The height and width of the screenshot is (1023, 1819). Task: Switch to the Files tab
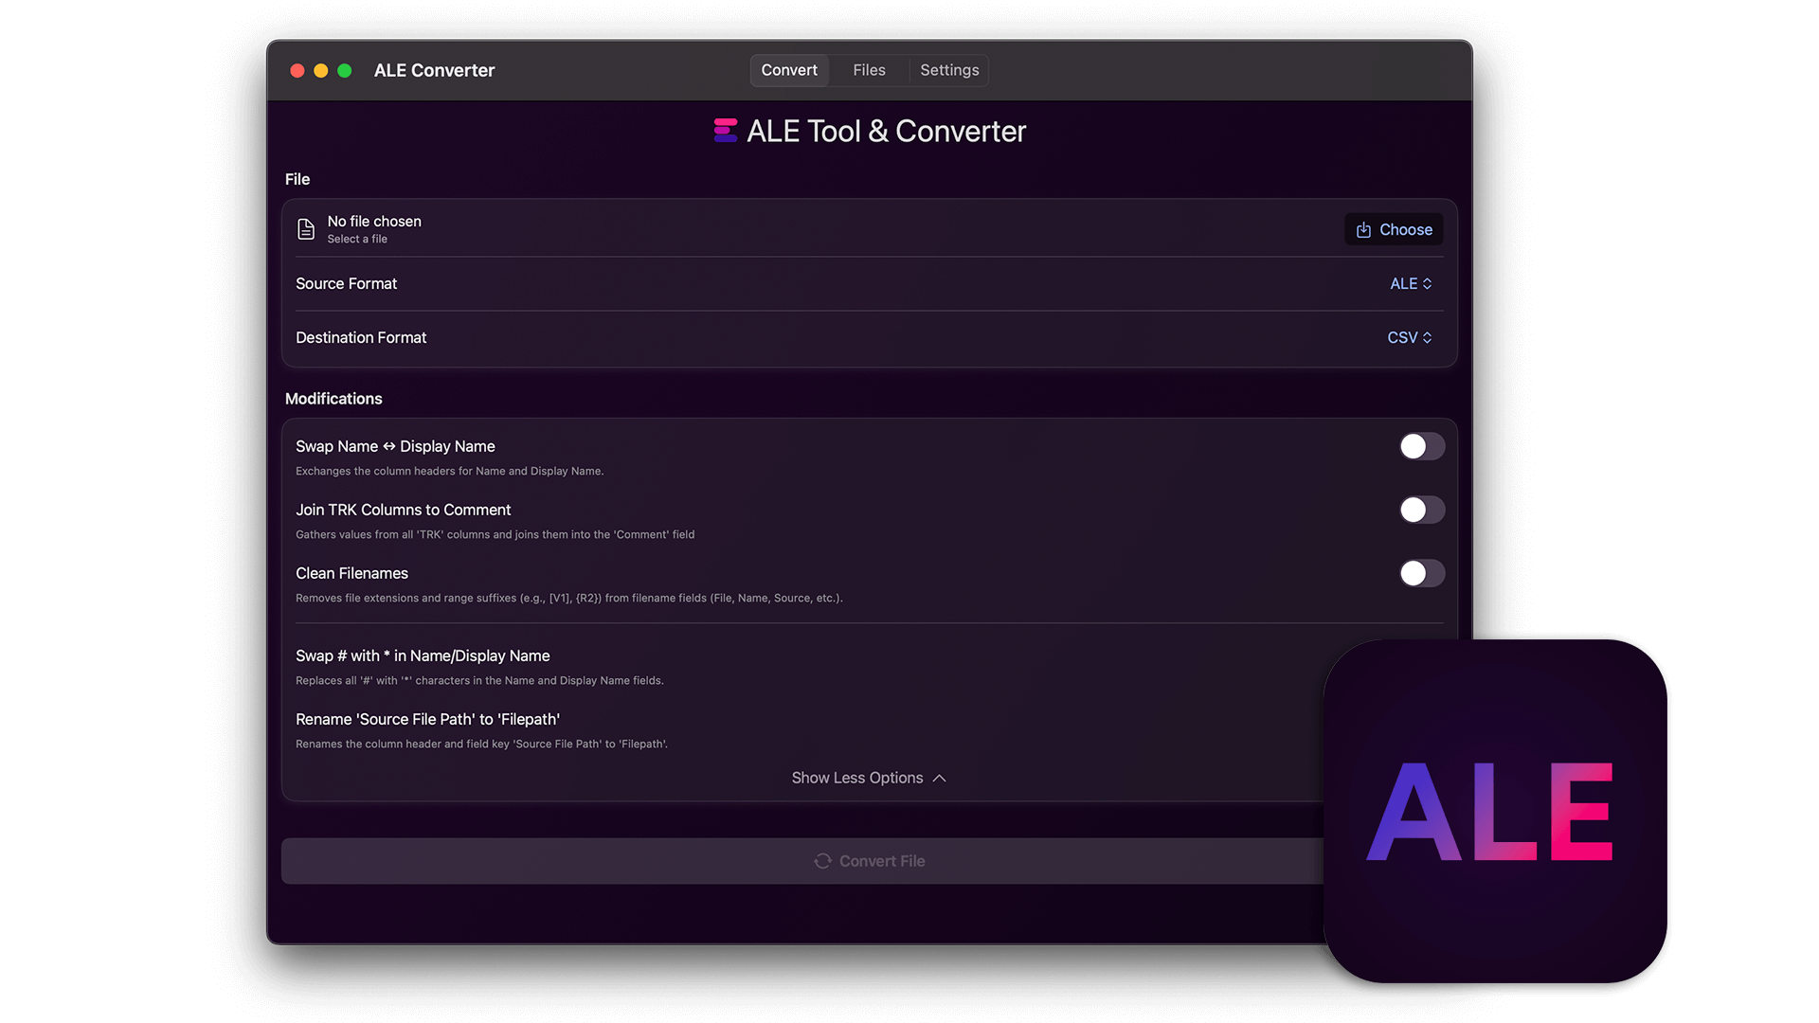point(869,70)
